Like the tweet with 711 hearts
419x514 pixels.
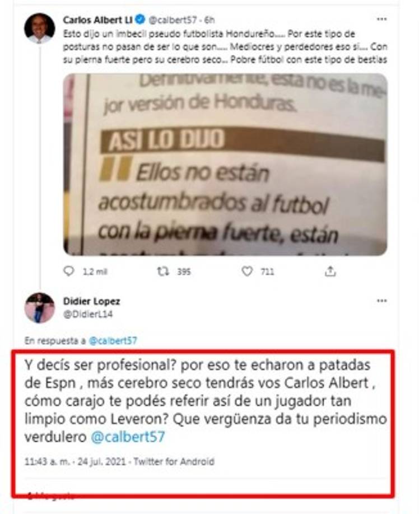coord(247,271)
